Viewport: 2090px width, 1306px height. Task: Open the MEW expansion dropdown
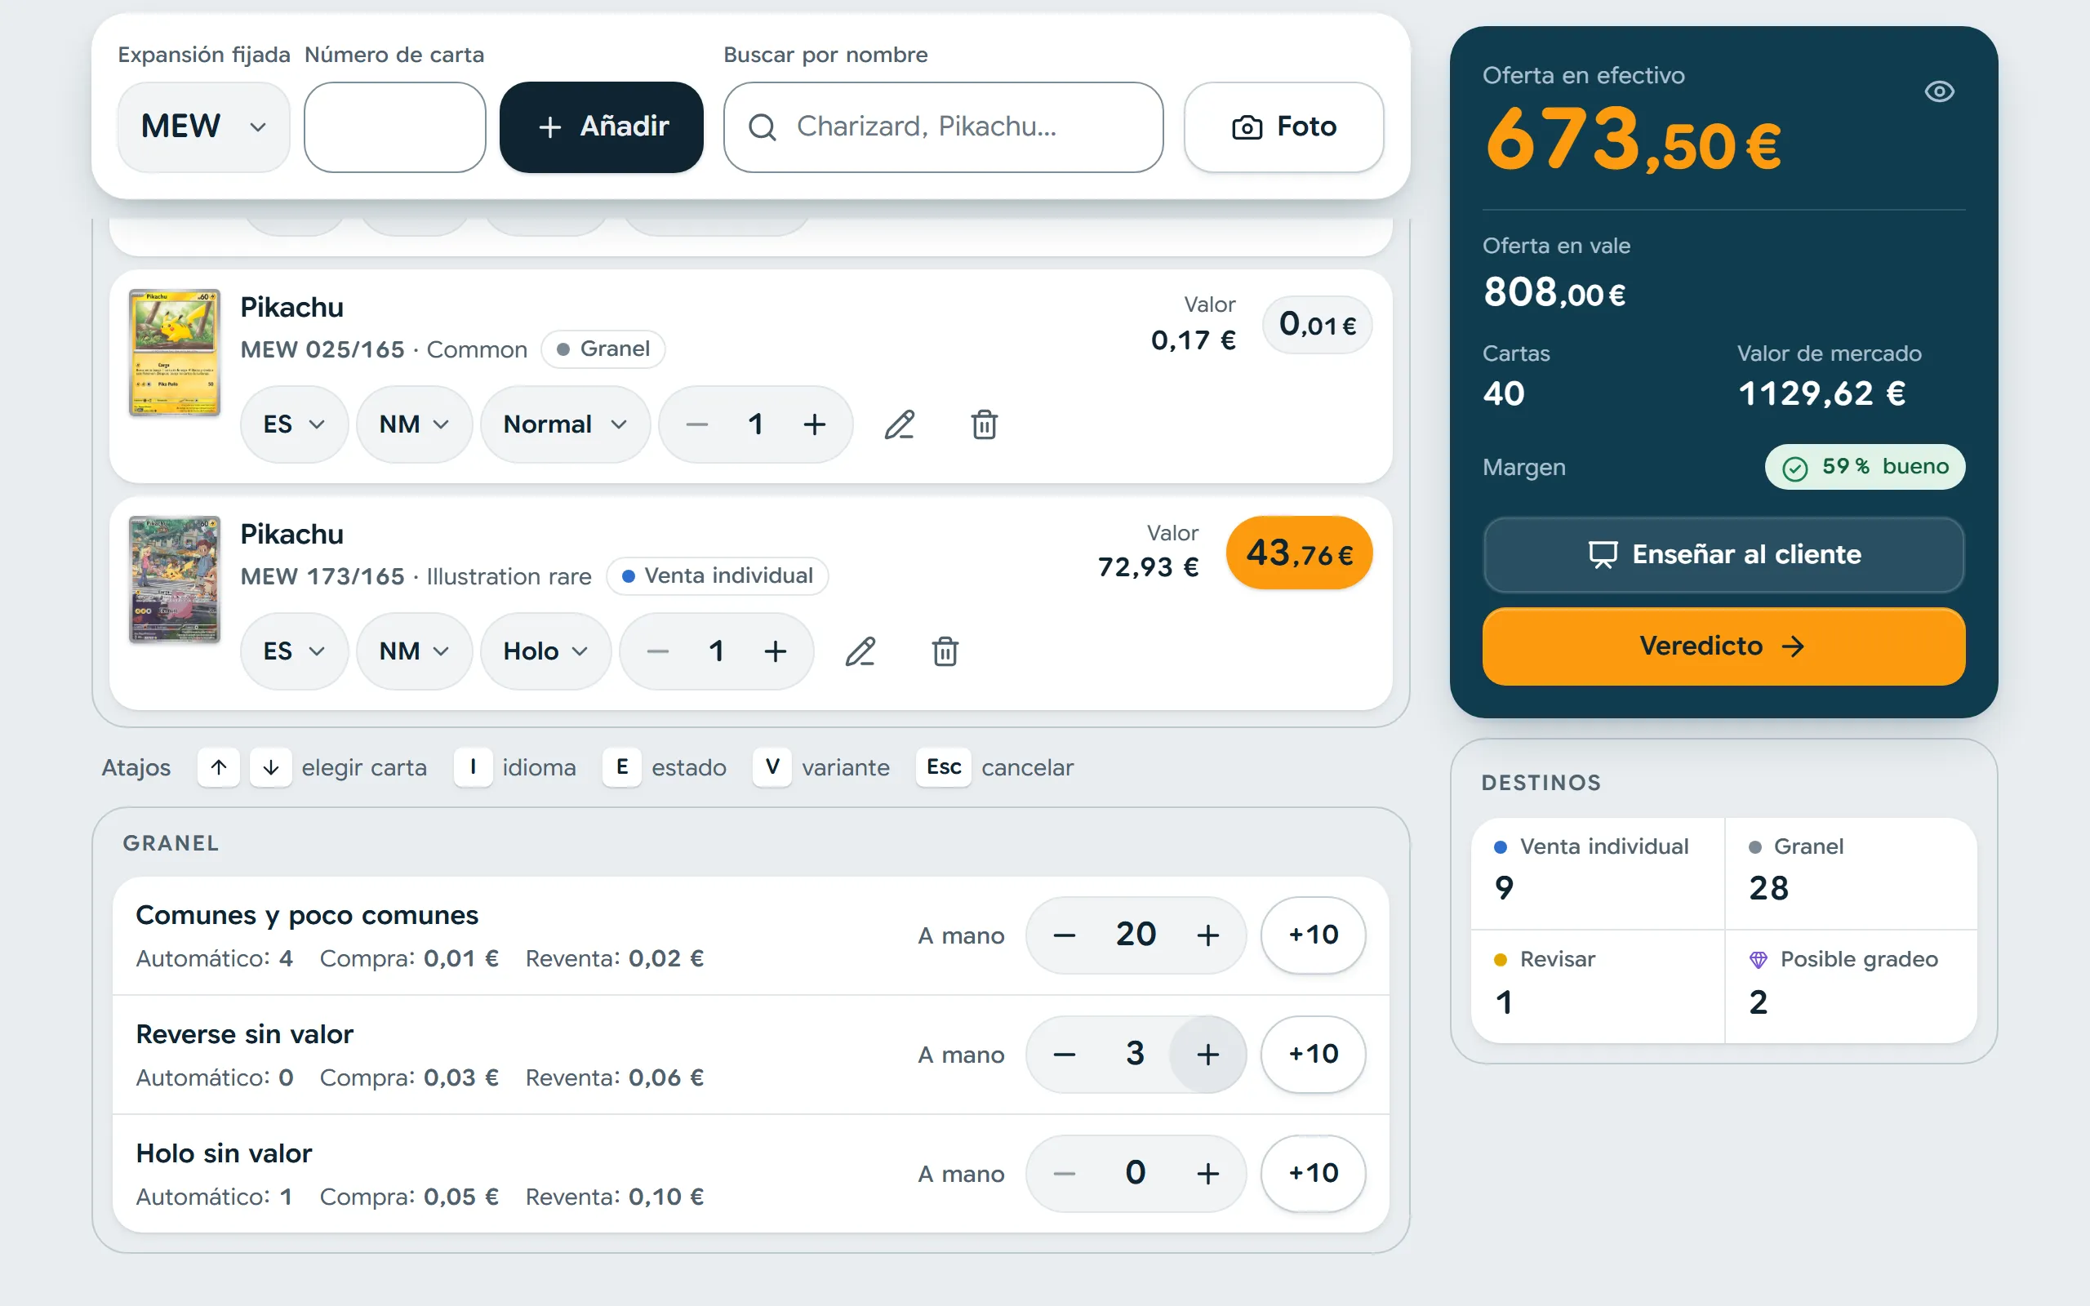tap(203, 127)
